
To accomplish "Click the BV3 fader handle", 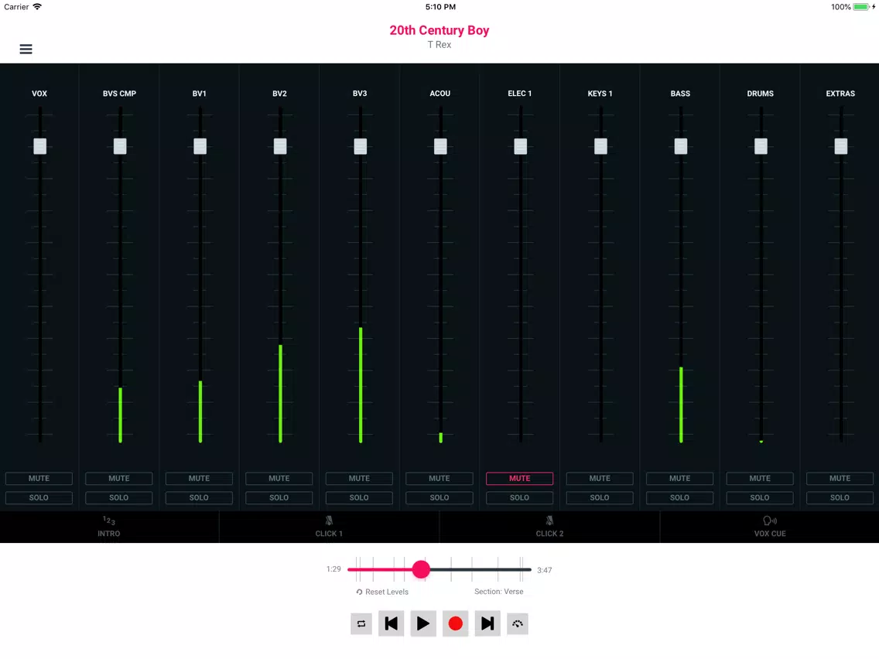I will point(361,146).
